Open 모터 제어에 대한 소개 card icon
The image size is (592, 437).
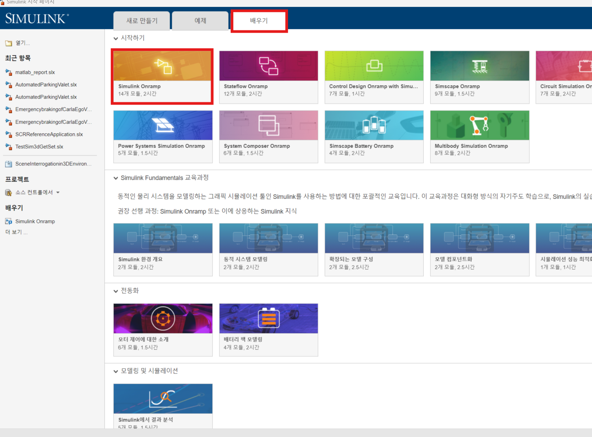tap(163, 318)
